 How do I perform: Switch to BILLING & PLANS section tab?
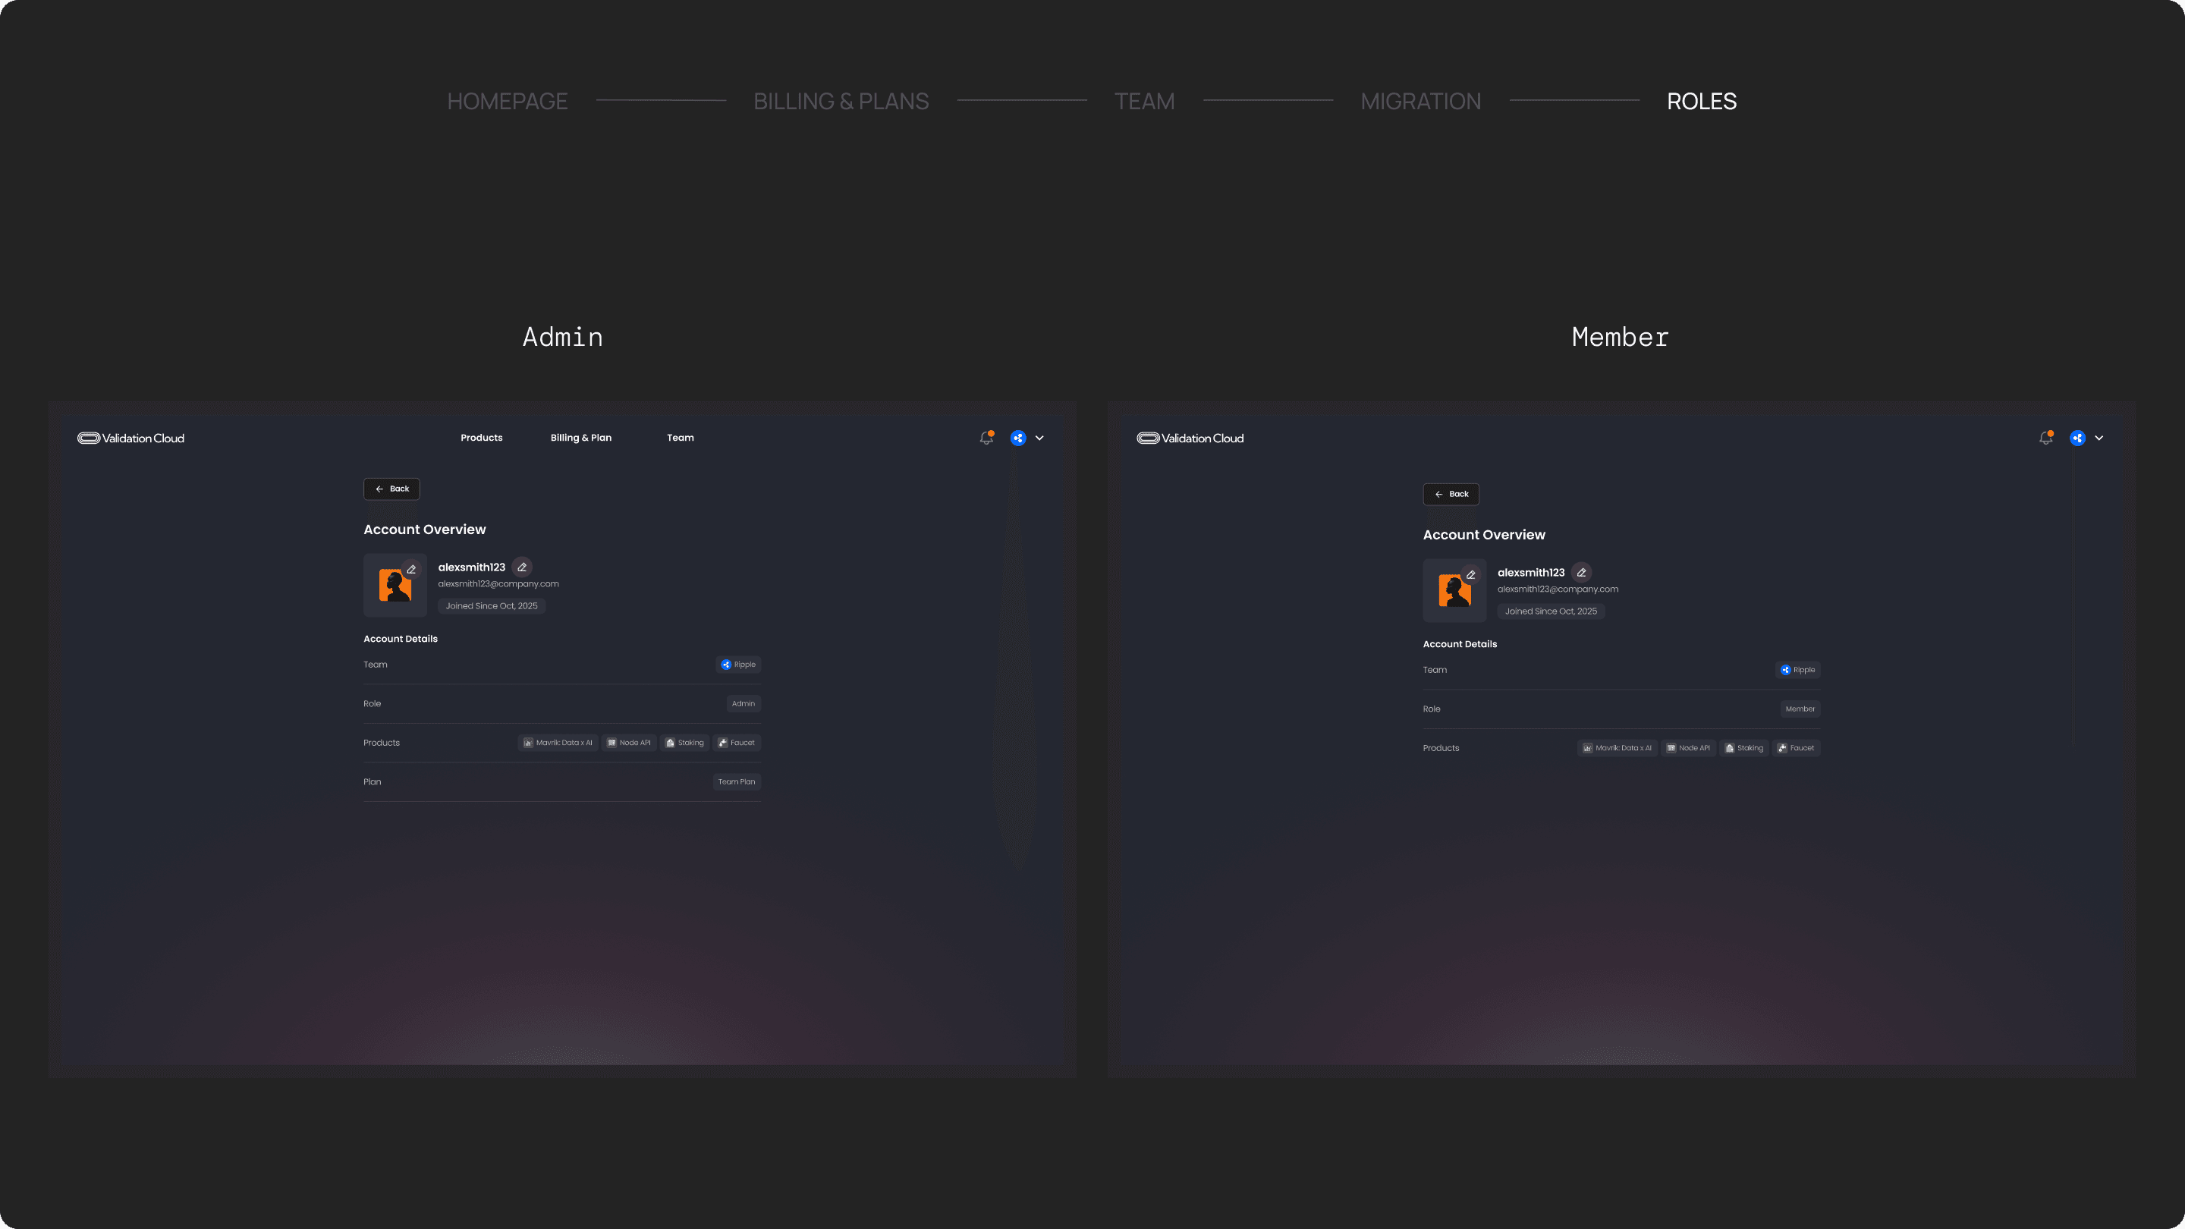pyautogui.click(x=841, y=101)
